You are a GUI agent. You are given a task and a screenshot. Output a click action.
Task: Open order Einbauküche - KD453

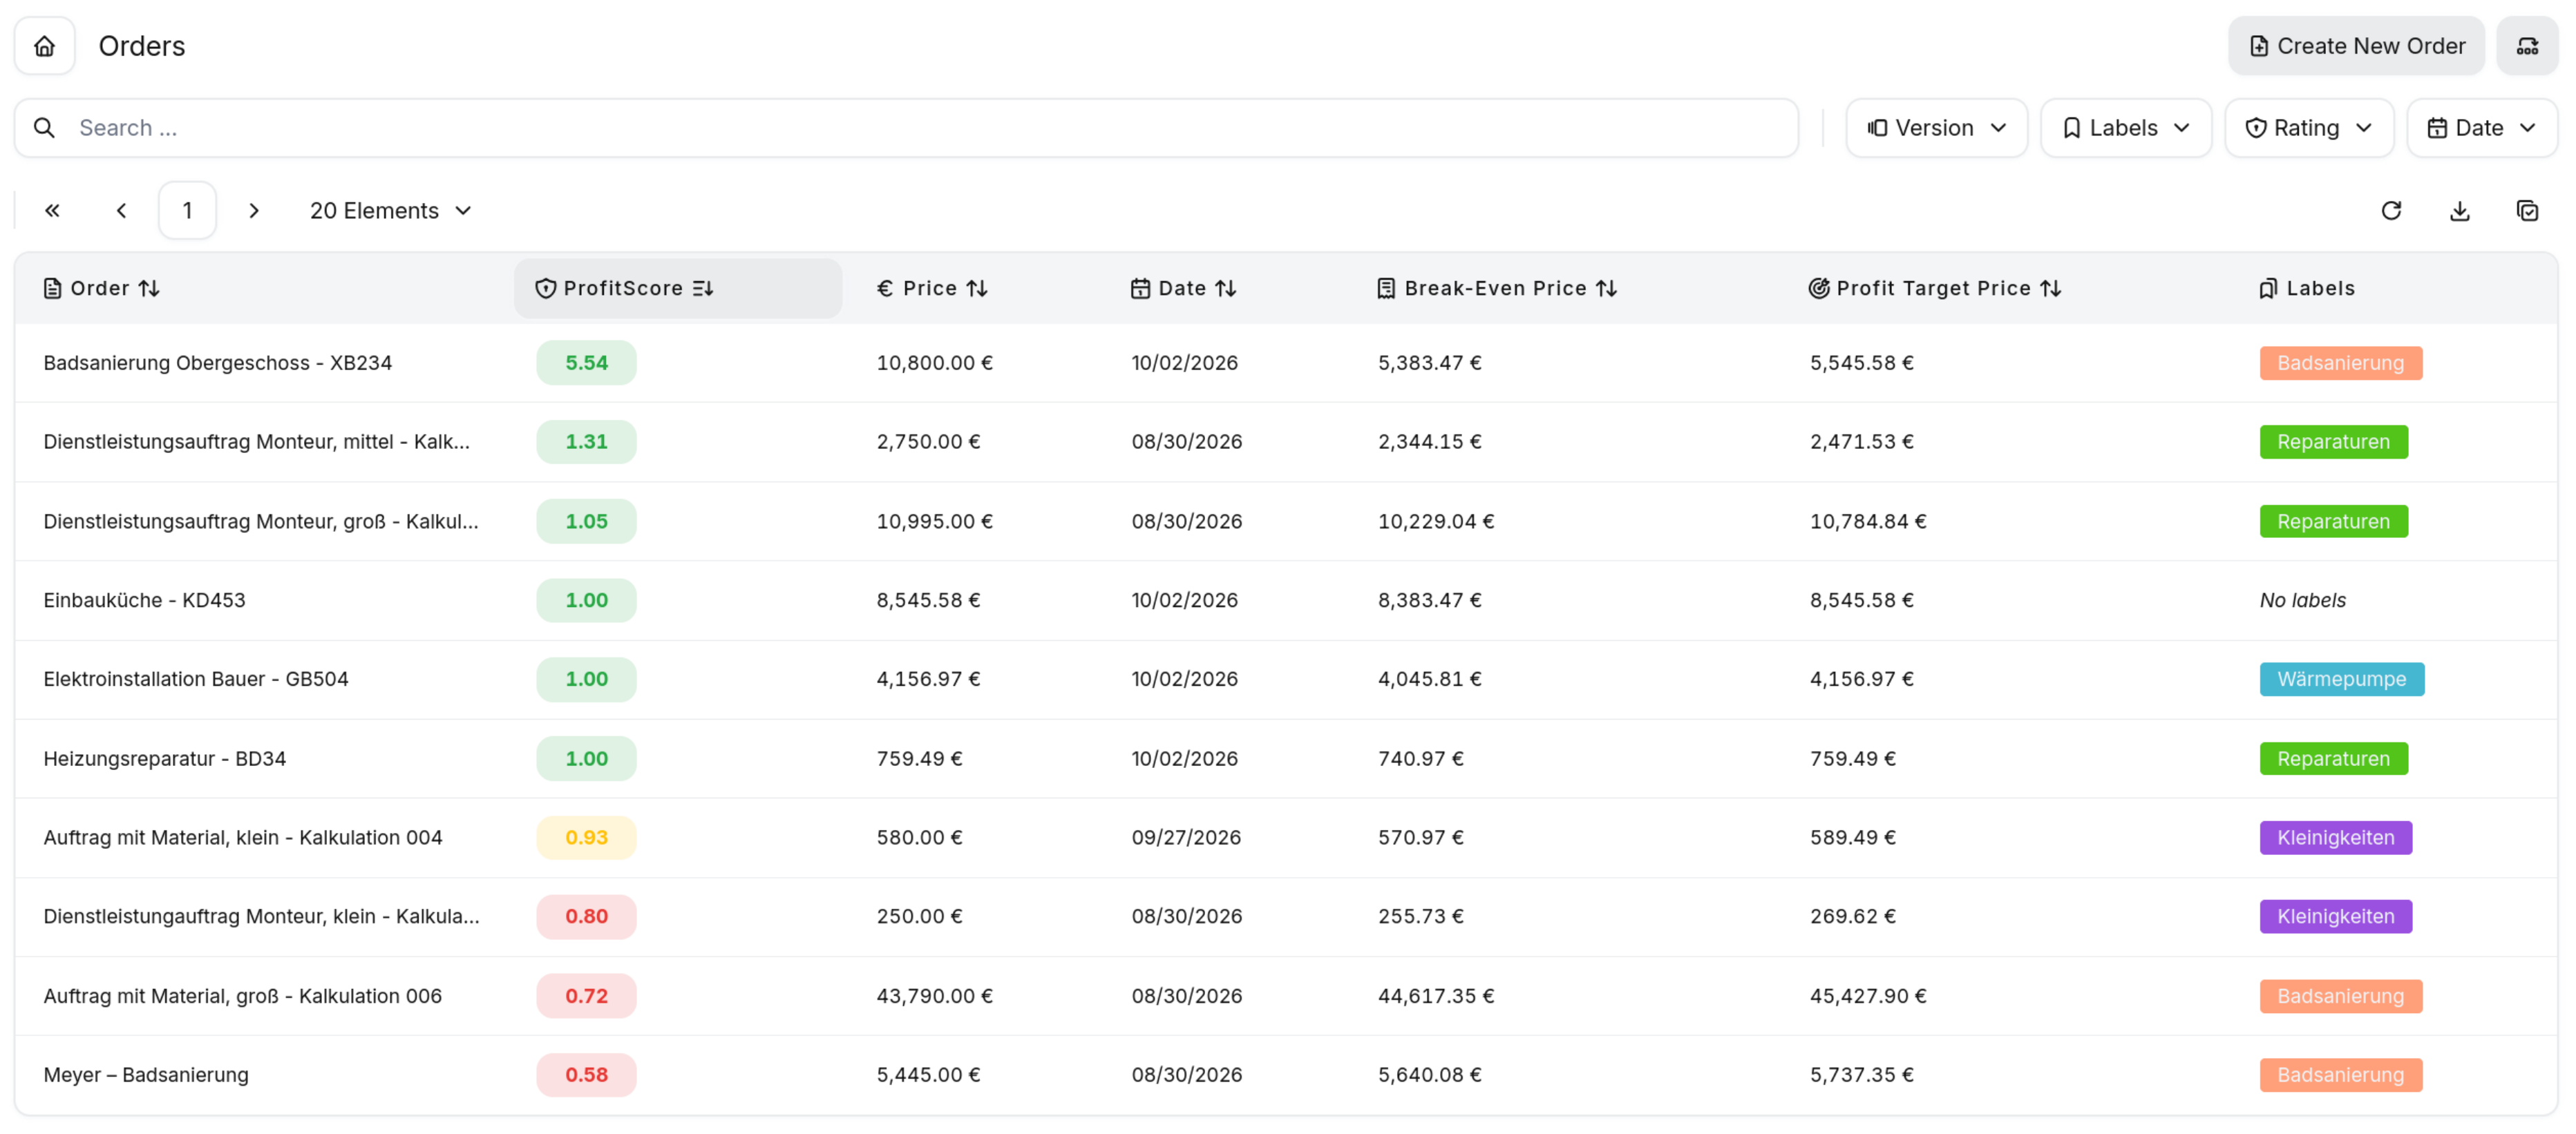tap(144, 600)
